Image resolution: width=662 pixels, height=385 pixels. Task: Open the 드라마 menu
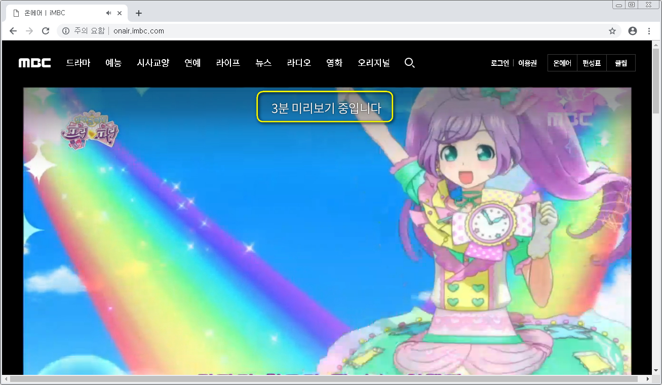click(x=78, y=63)
